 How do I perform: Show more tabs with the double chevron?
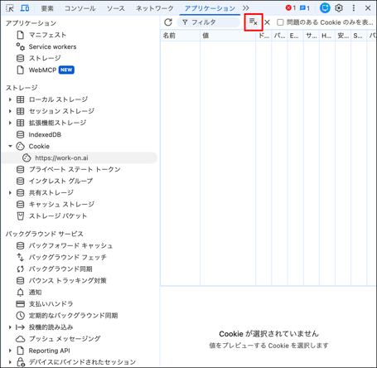246,8
